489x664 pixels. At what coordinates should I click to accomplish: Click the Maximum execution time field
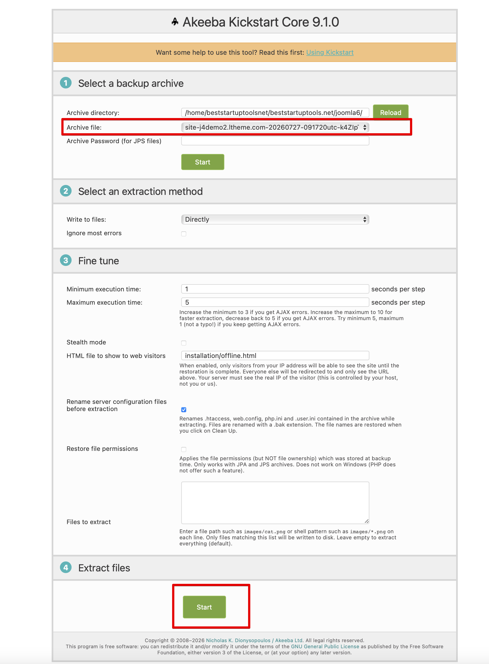pos(275,302)
